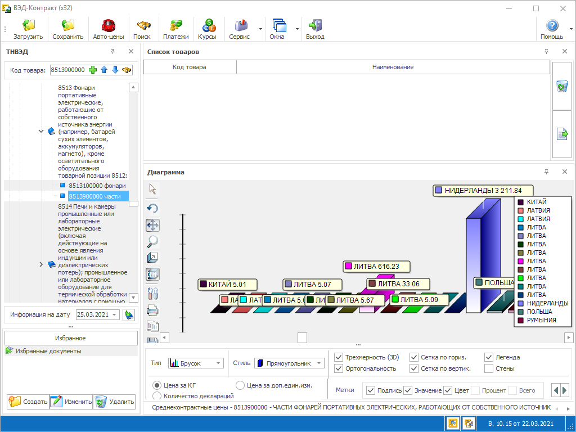
Task: Select the chart rotate tool icon
Action: click(x=152, y=208)
